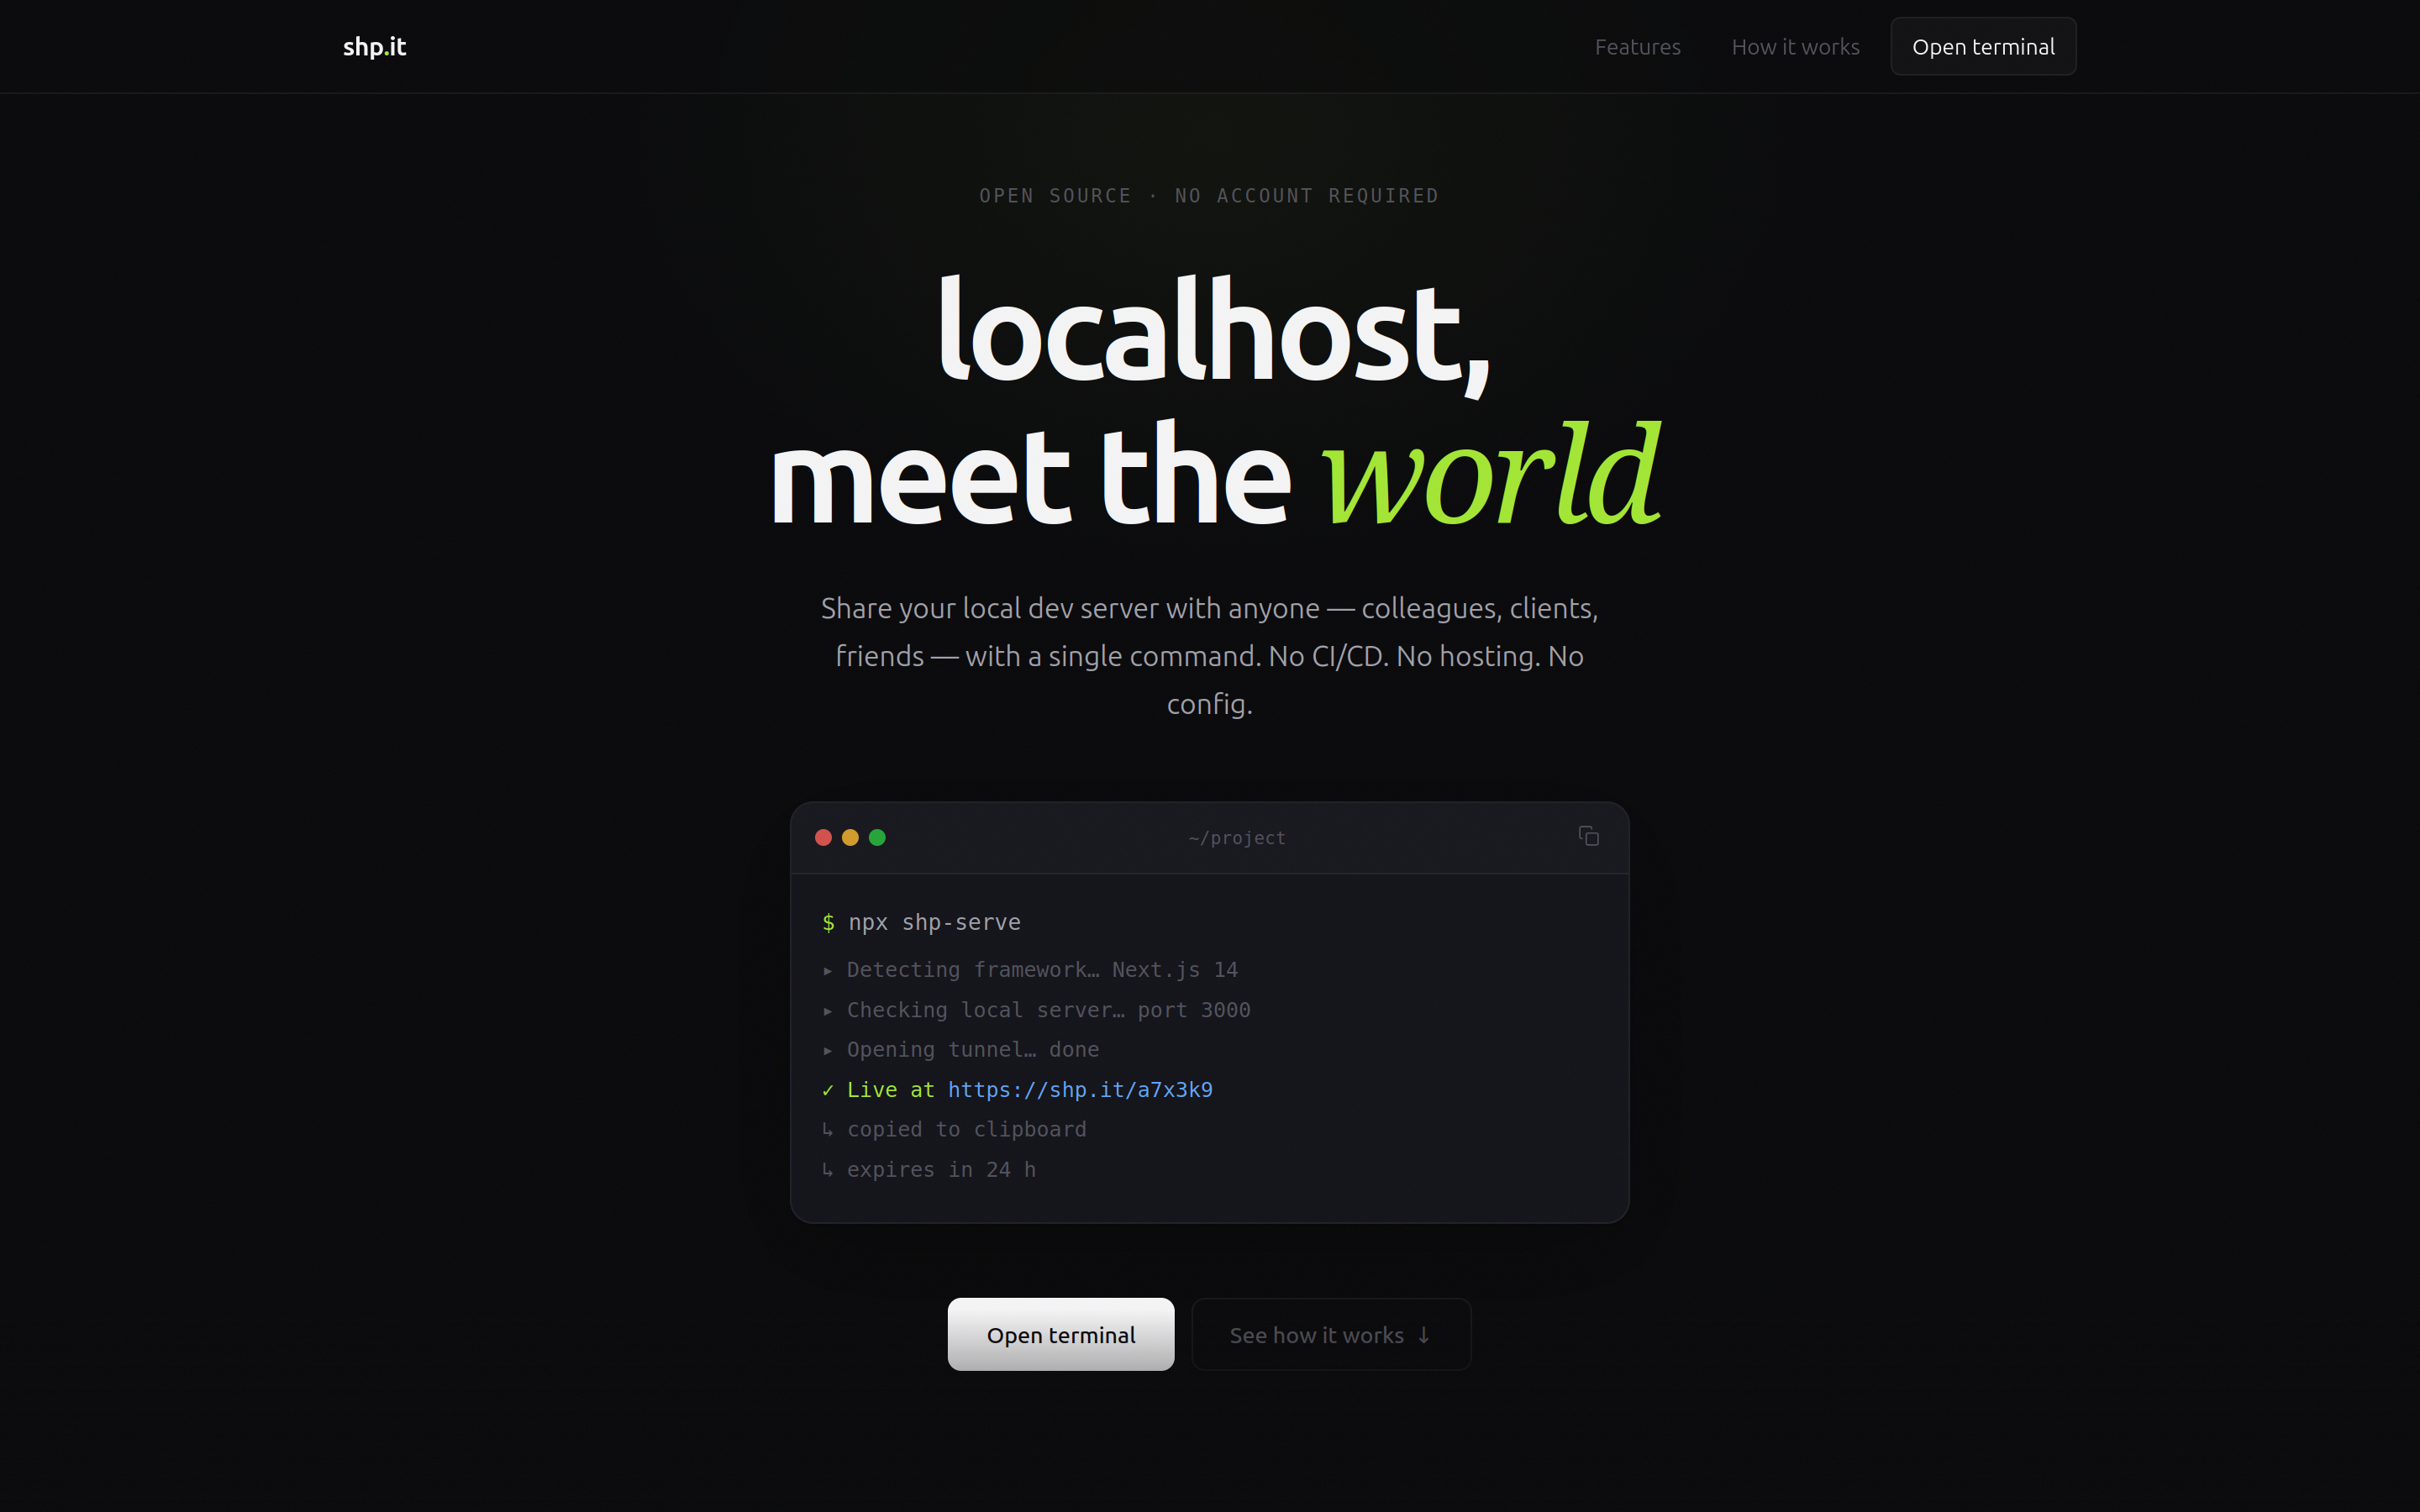This screenshot has height=1512, width=2420.
Task: Open the live link https://shp.it/a7x3k9
Action: pyautogui.click(x=1080, y=1089)
